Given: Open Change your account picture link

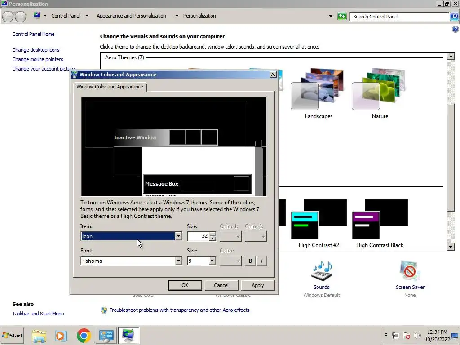Looking at the screenshot, I should (43, 69).
